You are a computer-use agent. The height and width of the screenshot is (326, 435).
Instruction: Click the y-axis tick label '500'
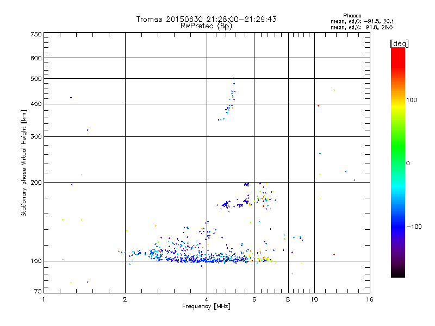tap(36, 79)
